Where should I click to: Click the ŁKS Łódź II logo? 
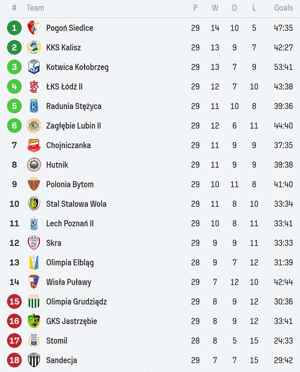point(34,86)
